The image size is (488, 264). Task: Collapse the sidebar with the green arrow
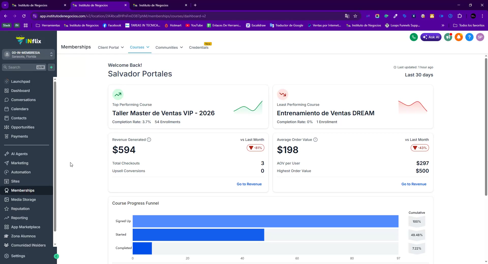[56, 256]
